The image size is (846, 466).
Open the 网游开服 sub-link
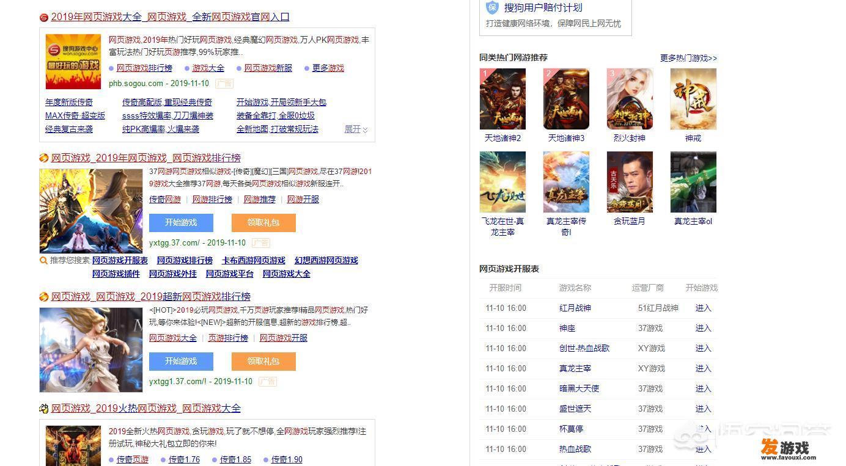303,200
